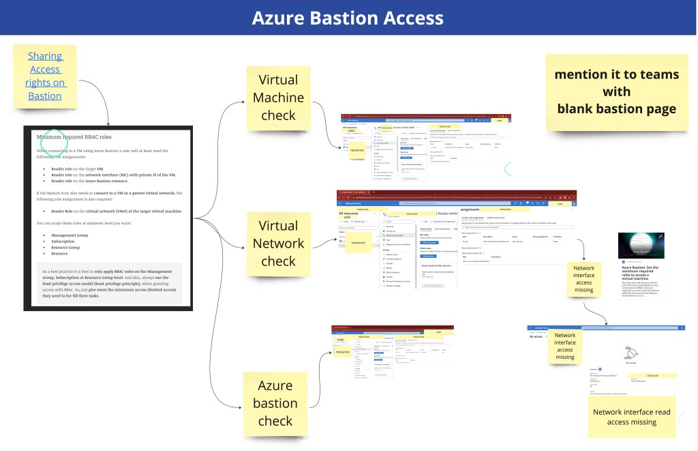Select the Virtual Machine check portal screenshot
The width and height of the screenshot is (698, 451).
pos(426,147)
